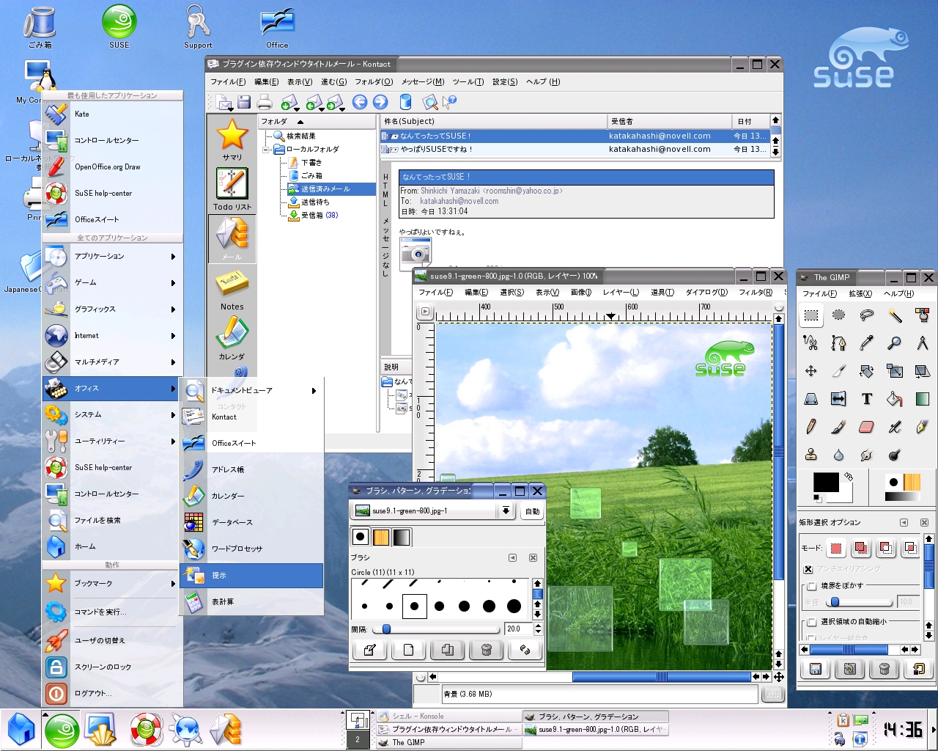
Task: Select the Ellipse Select tool in GIMP toolbox
Action: (x=839, y=315)
